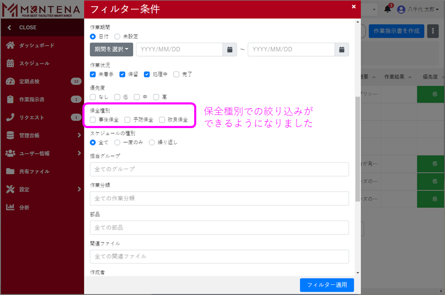Click the ダッシュボード home icon
This screenshot has height=295, width=445.
(10, 46)
